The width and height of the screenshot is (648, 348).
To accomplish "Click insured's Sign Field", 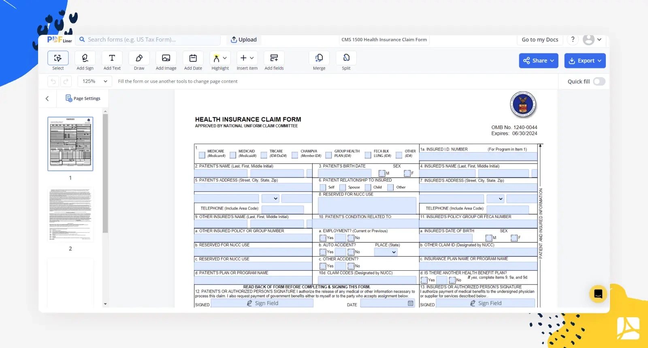I will coord(485,303).
